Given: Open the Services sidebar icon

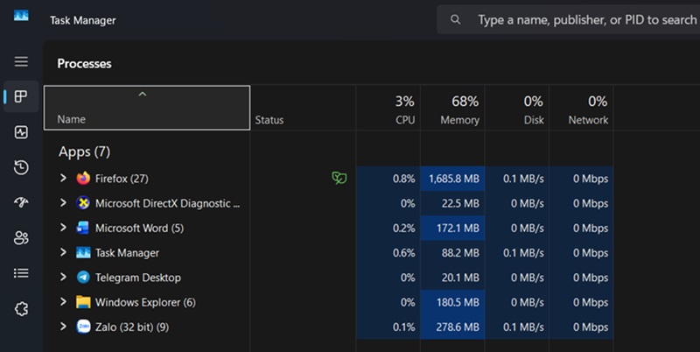Looking at the screenshot, I should [x=21, y=309].
